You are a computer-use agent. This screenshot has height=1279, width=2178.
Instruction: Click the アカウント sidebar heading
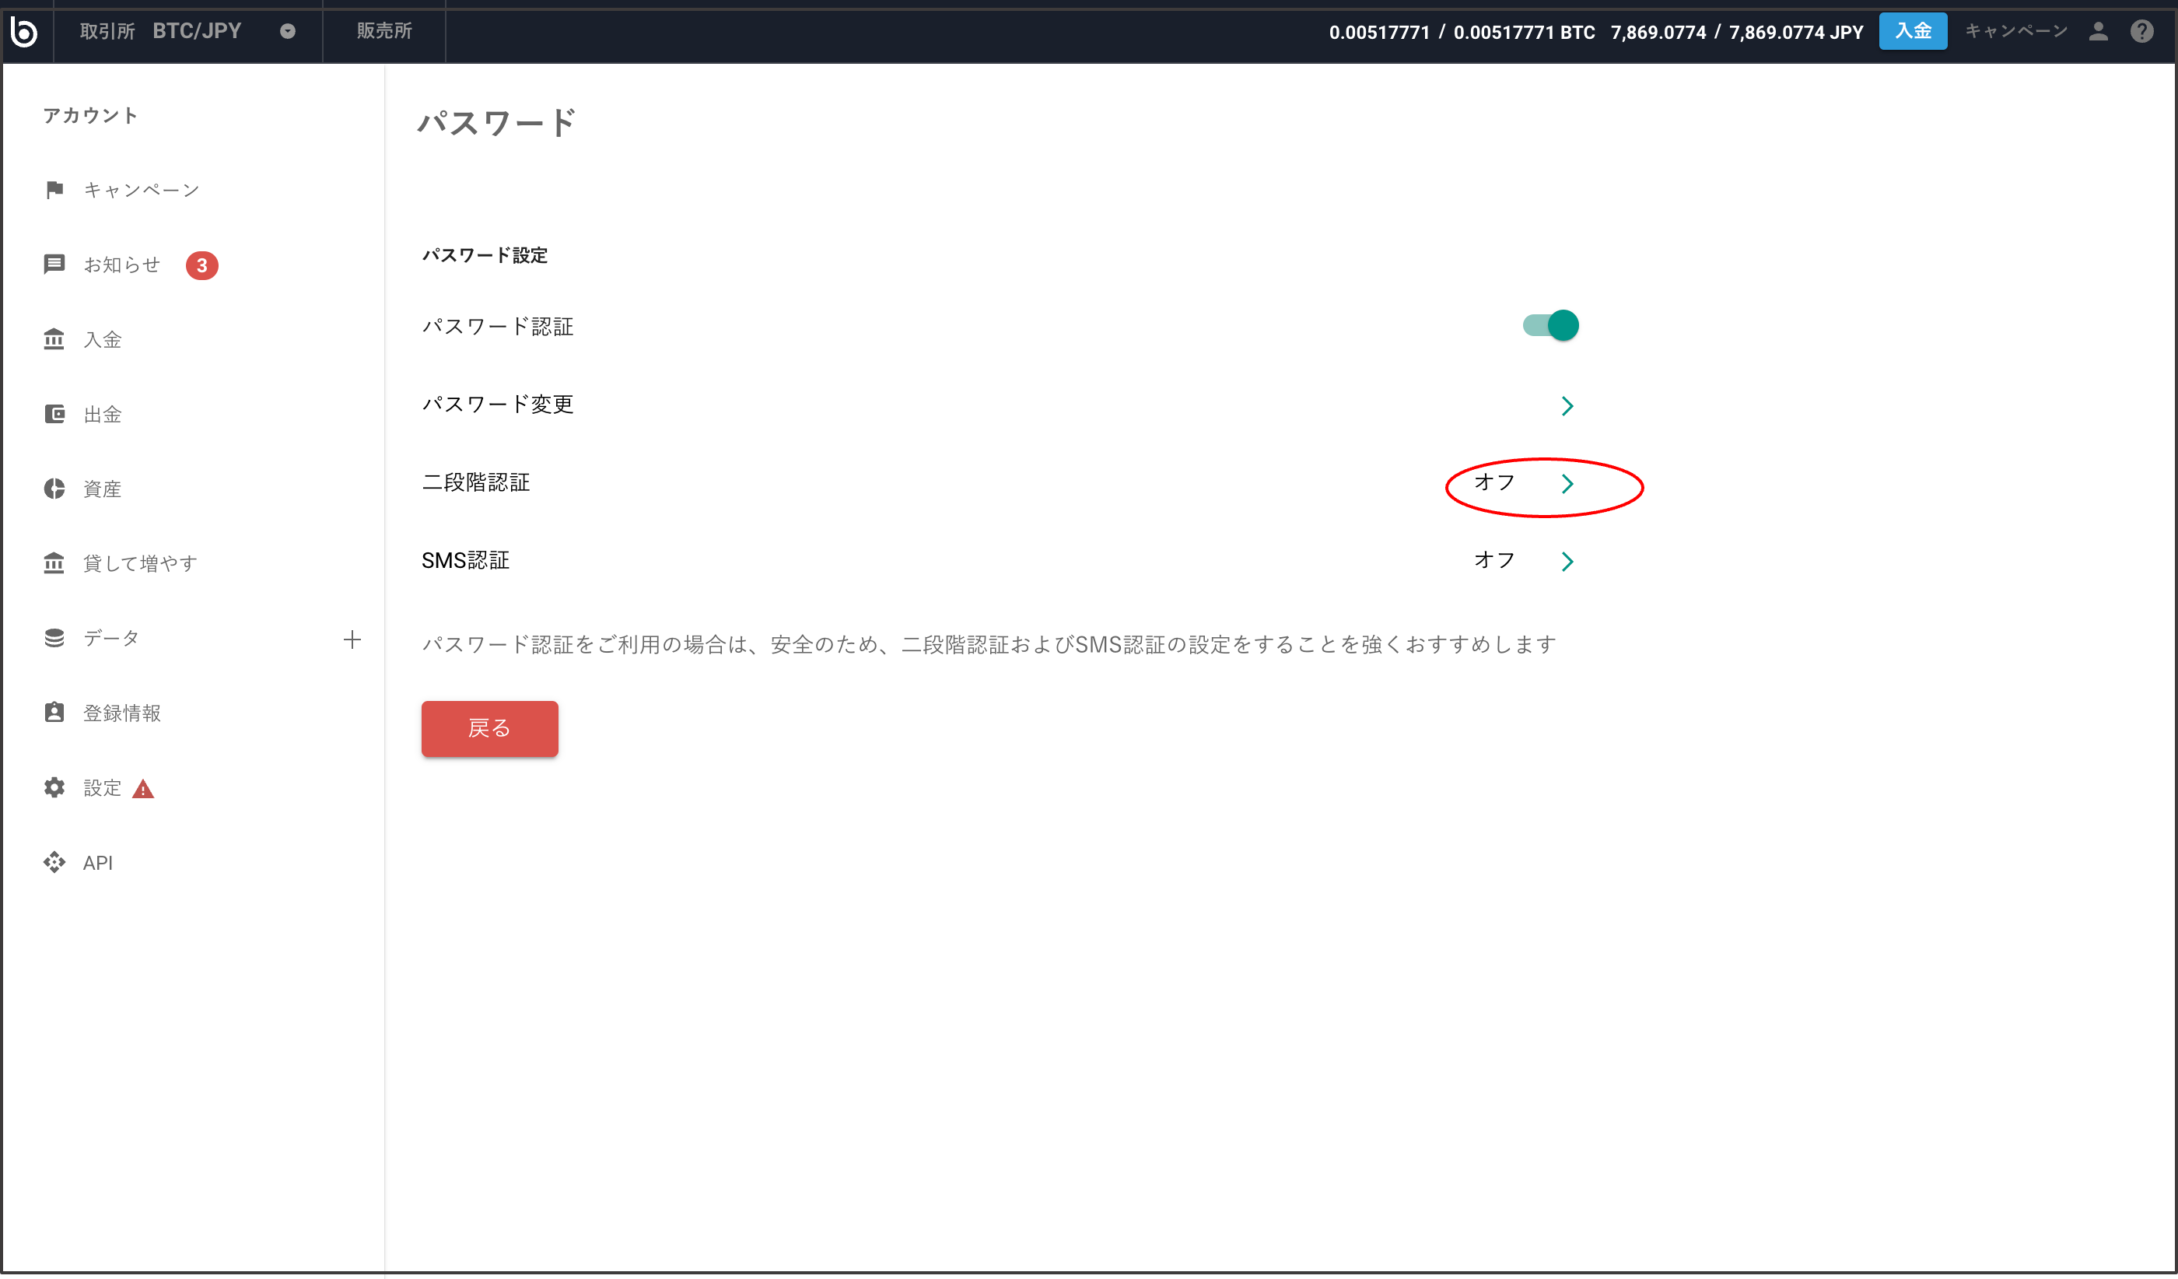[91, 116]
